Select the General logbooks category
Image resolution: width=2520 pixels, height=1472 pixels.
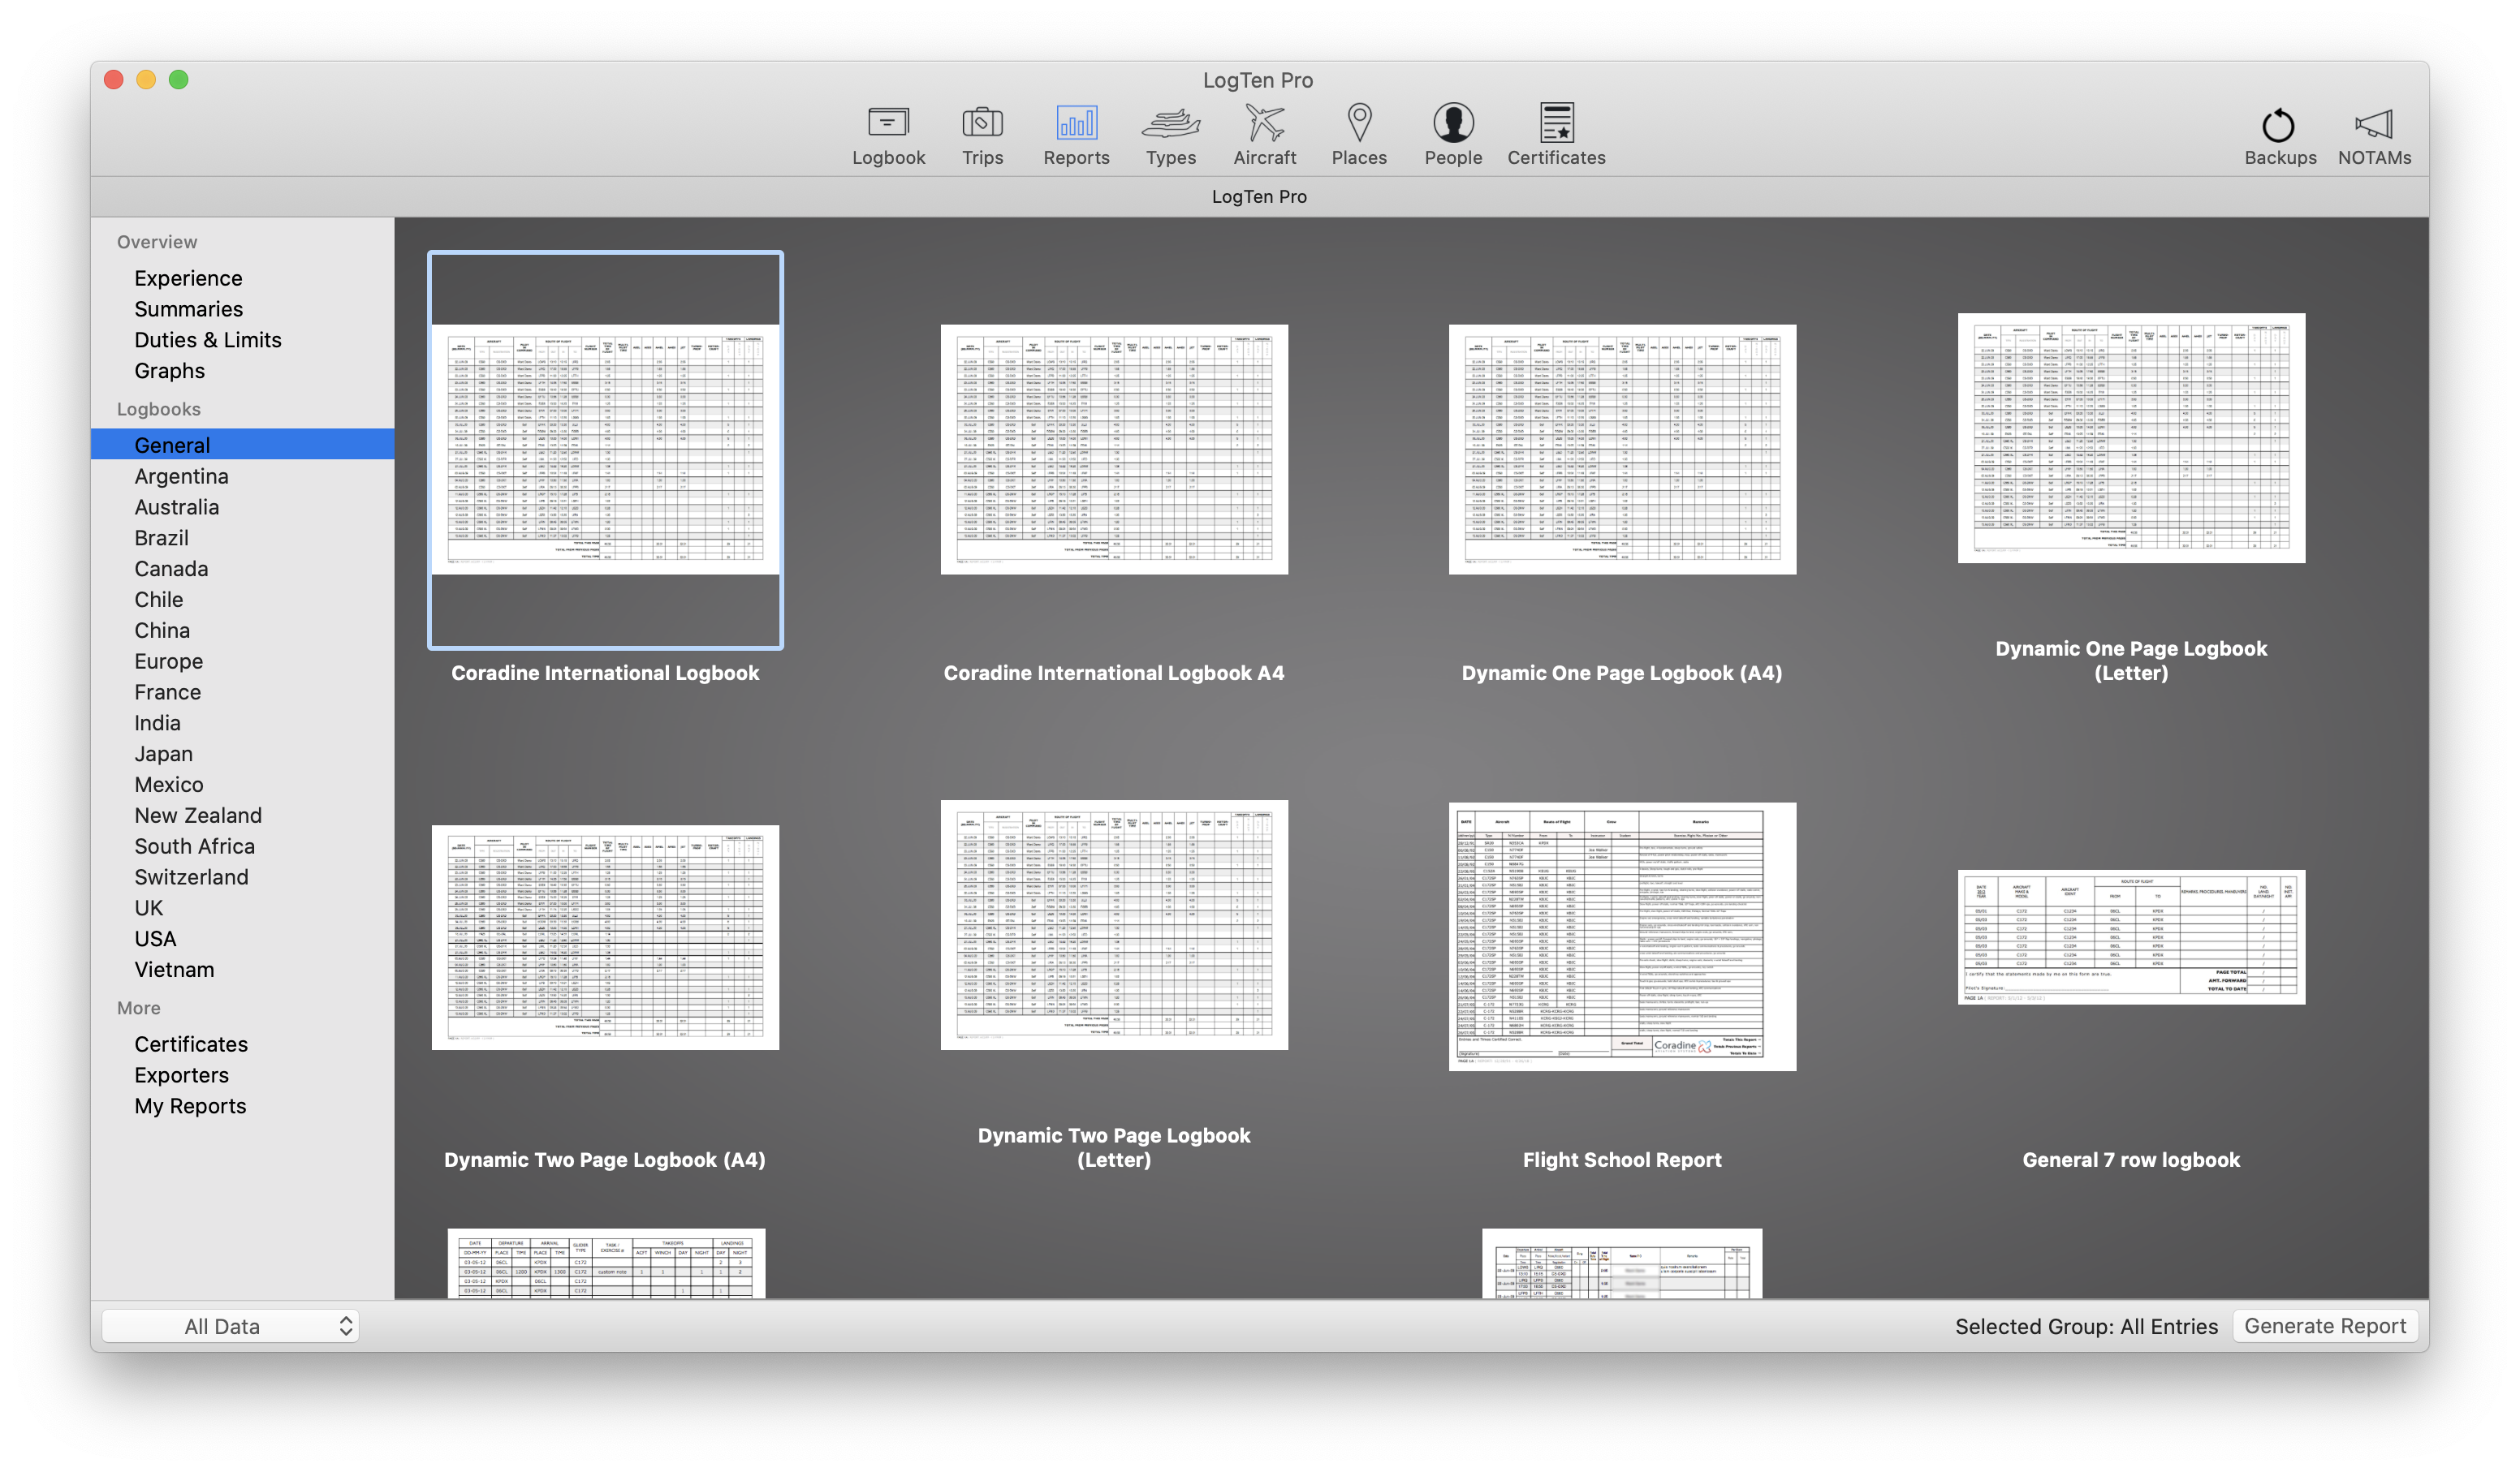pyautogui.click(x=243, y=445)
